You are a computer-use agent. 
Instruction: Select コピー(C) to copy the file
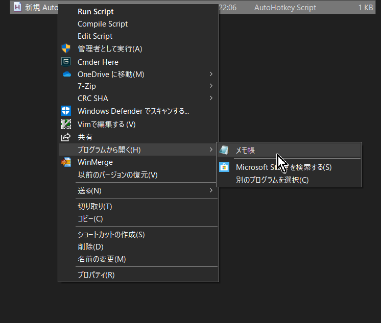click(x=138, y=219)
